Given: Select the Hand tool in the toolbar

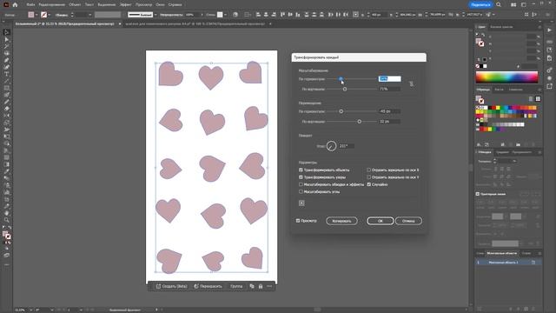Looking at the screenshot, I should pos(6,213).
